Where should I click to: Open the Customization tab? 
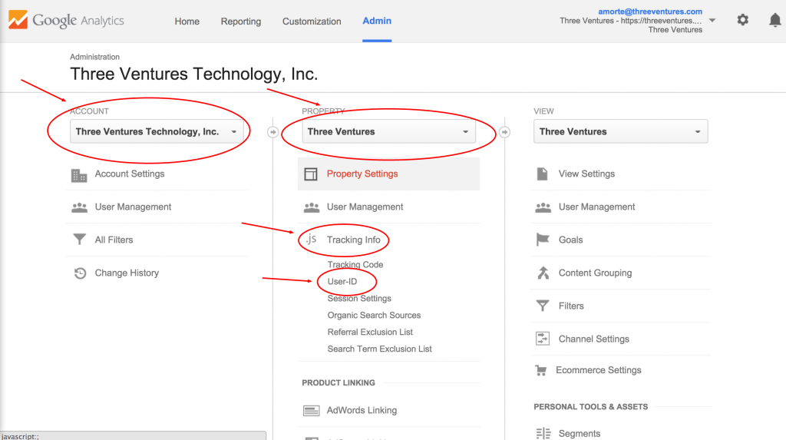click(312, 21)
